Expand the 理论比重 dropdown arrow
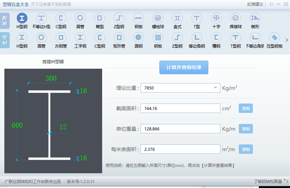 [215, 88]
